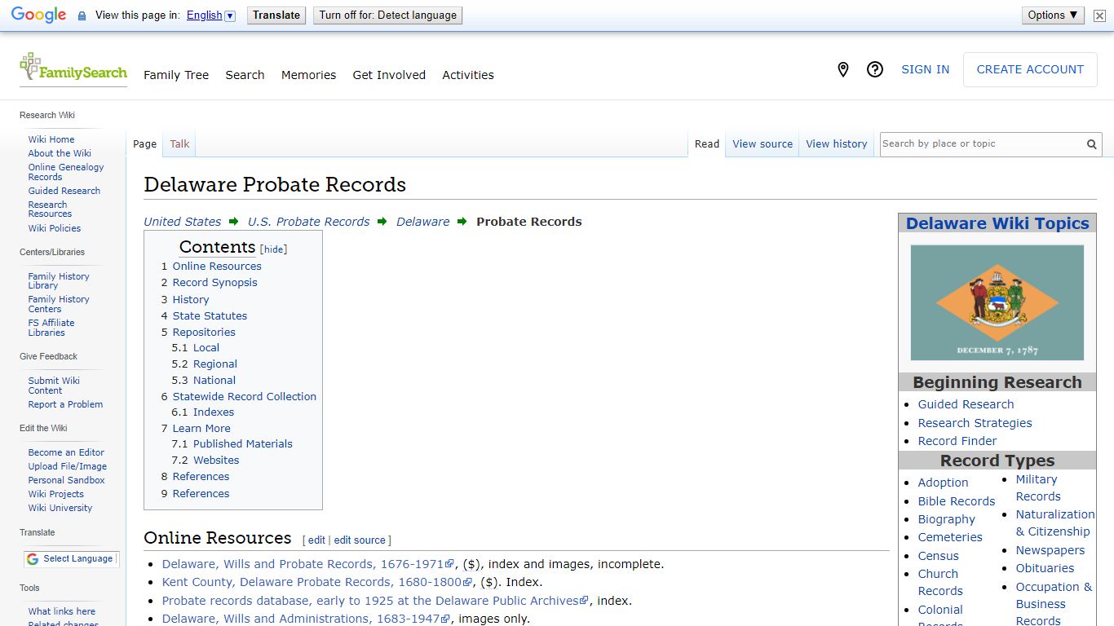Open the help question mark icon

[x=875, y=70]
